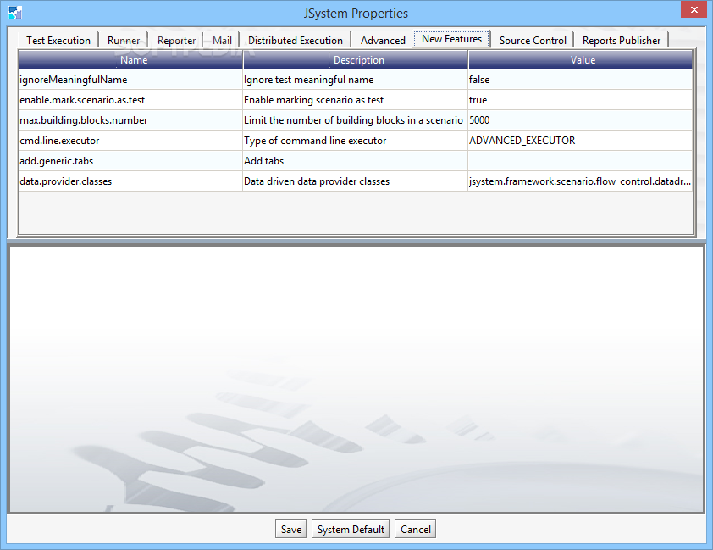Click the Description column header
This screenshot has width=713, height=550.
coord(356,60)
